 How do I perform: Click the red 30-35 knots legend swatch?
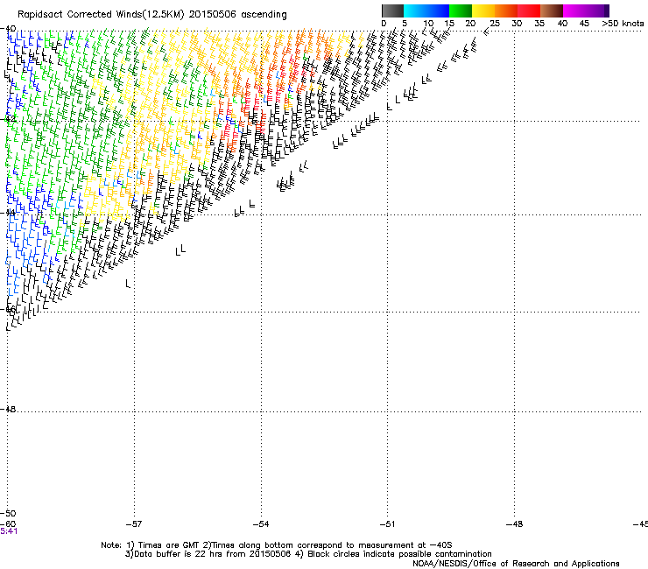(x=529, y=11)
